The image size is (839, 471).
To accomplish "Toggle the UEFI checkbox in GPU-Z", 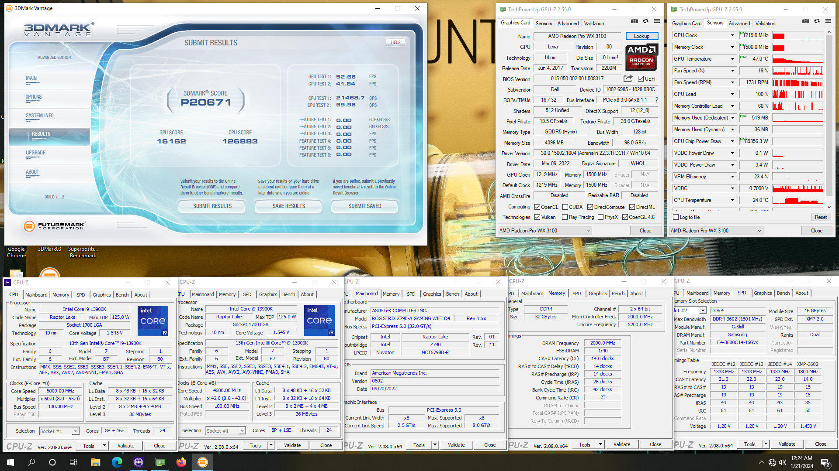I will 641,79.
